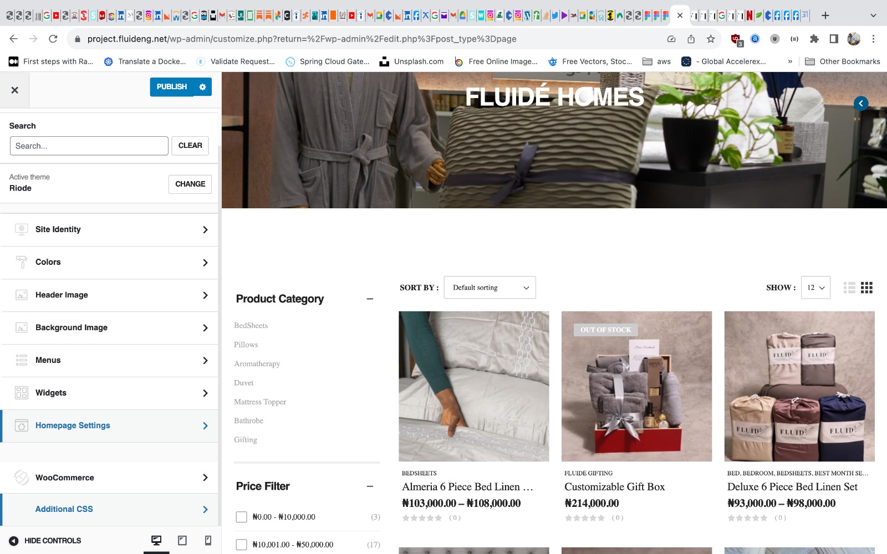Open Header Image panel
Image resolution: width=887 pixels, height=554 pixels.
[x=110, y=295]
